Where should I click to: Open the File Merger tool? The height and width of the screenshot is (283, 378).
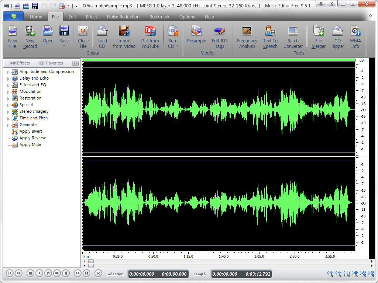pos(319,37)
